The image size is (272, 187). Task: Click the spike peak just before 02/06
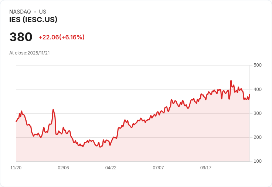[x=53, y=110]
